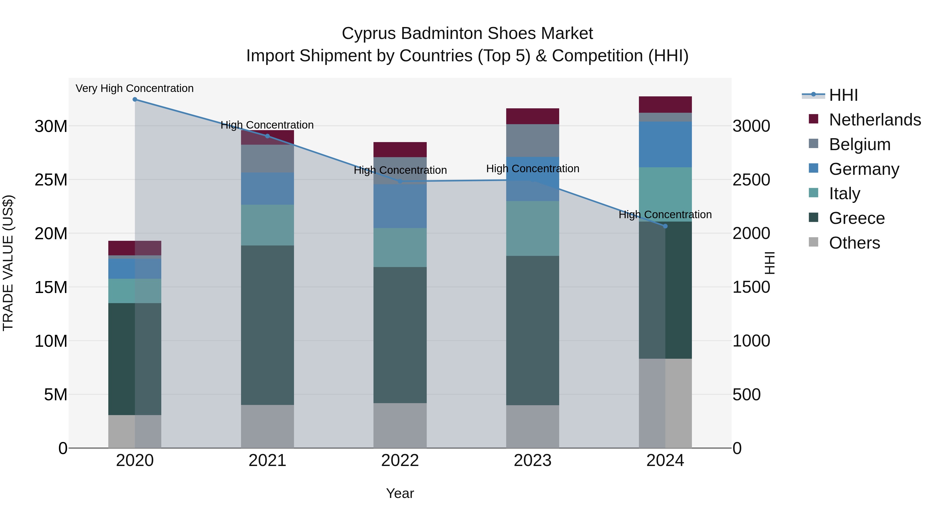Toggle the Germany legend entry

click(x=854, y=169)
